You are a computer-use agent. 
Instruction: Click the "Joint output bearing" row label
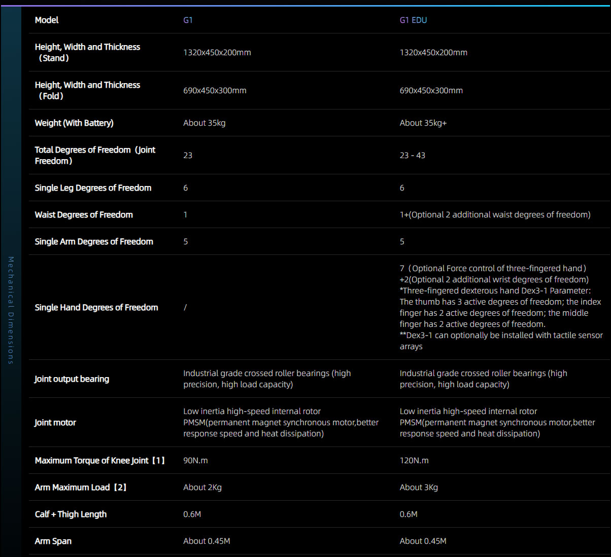tap(72, 379)
